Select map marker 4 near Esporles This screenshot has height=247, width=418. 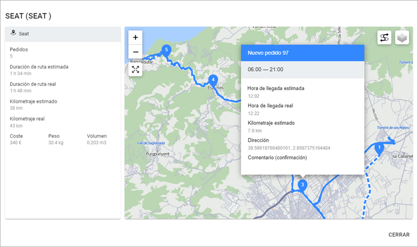coord(213,81)
